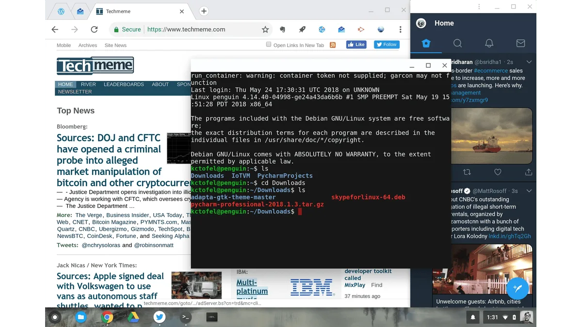Expand the MattRosoff tweet options chevron
The height and width of the screenshot is (327, 582).
coord(529,191)
